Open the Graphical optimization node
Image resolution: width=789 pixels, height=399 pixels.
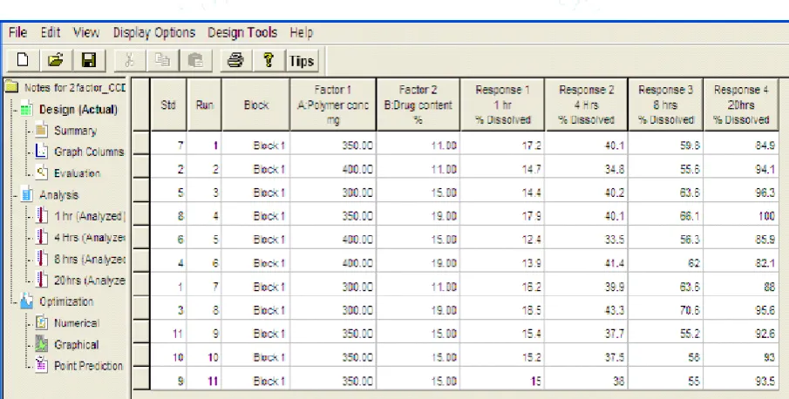[x=76, y=345]
